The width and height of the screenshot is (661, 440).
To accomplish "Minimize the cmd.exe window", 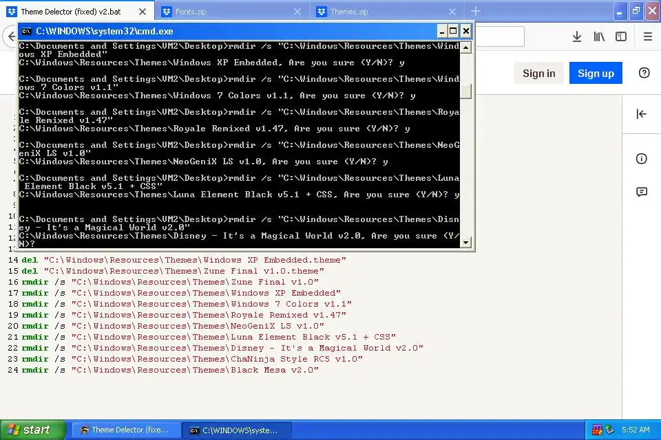I will click(441, 31).
